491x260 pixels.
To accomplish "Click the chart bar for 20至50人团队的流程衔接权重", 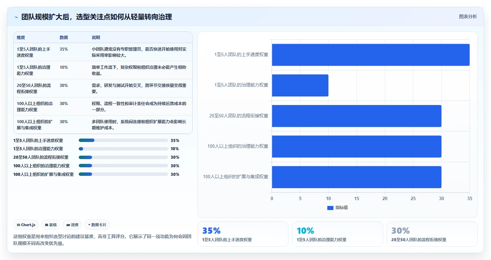I will tap(357, 116).
